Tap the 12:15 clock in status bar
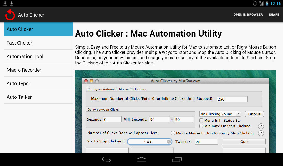Image resolution: width=283 pixels, height=166 pixels. [x=276, y=3]
